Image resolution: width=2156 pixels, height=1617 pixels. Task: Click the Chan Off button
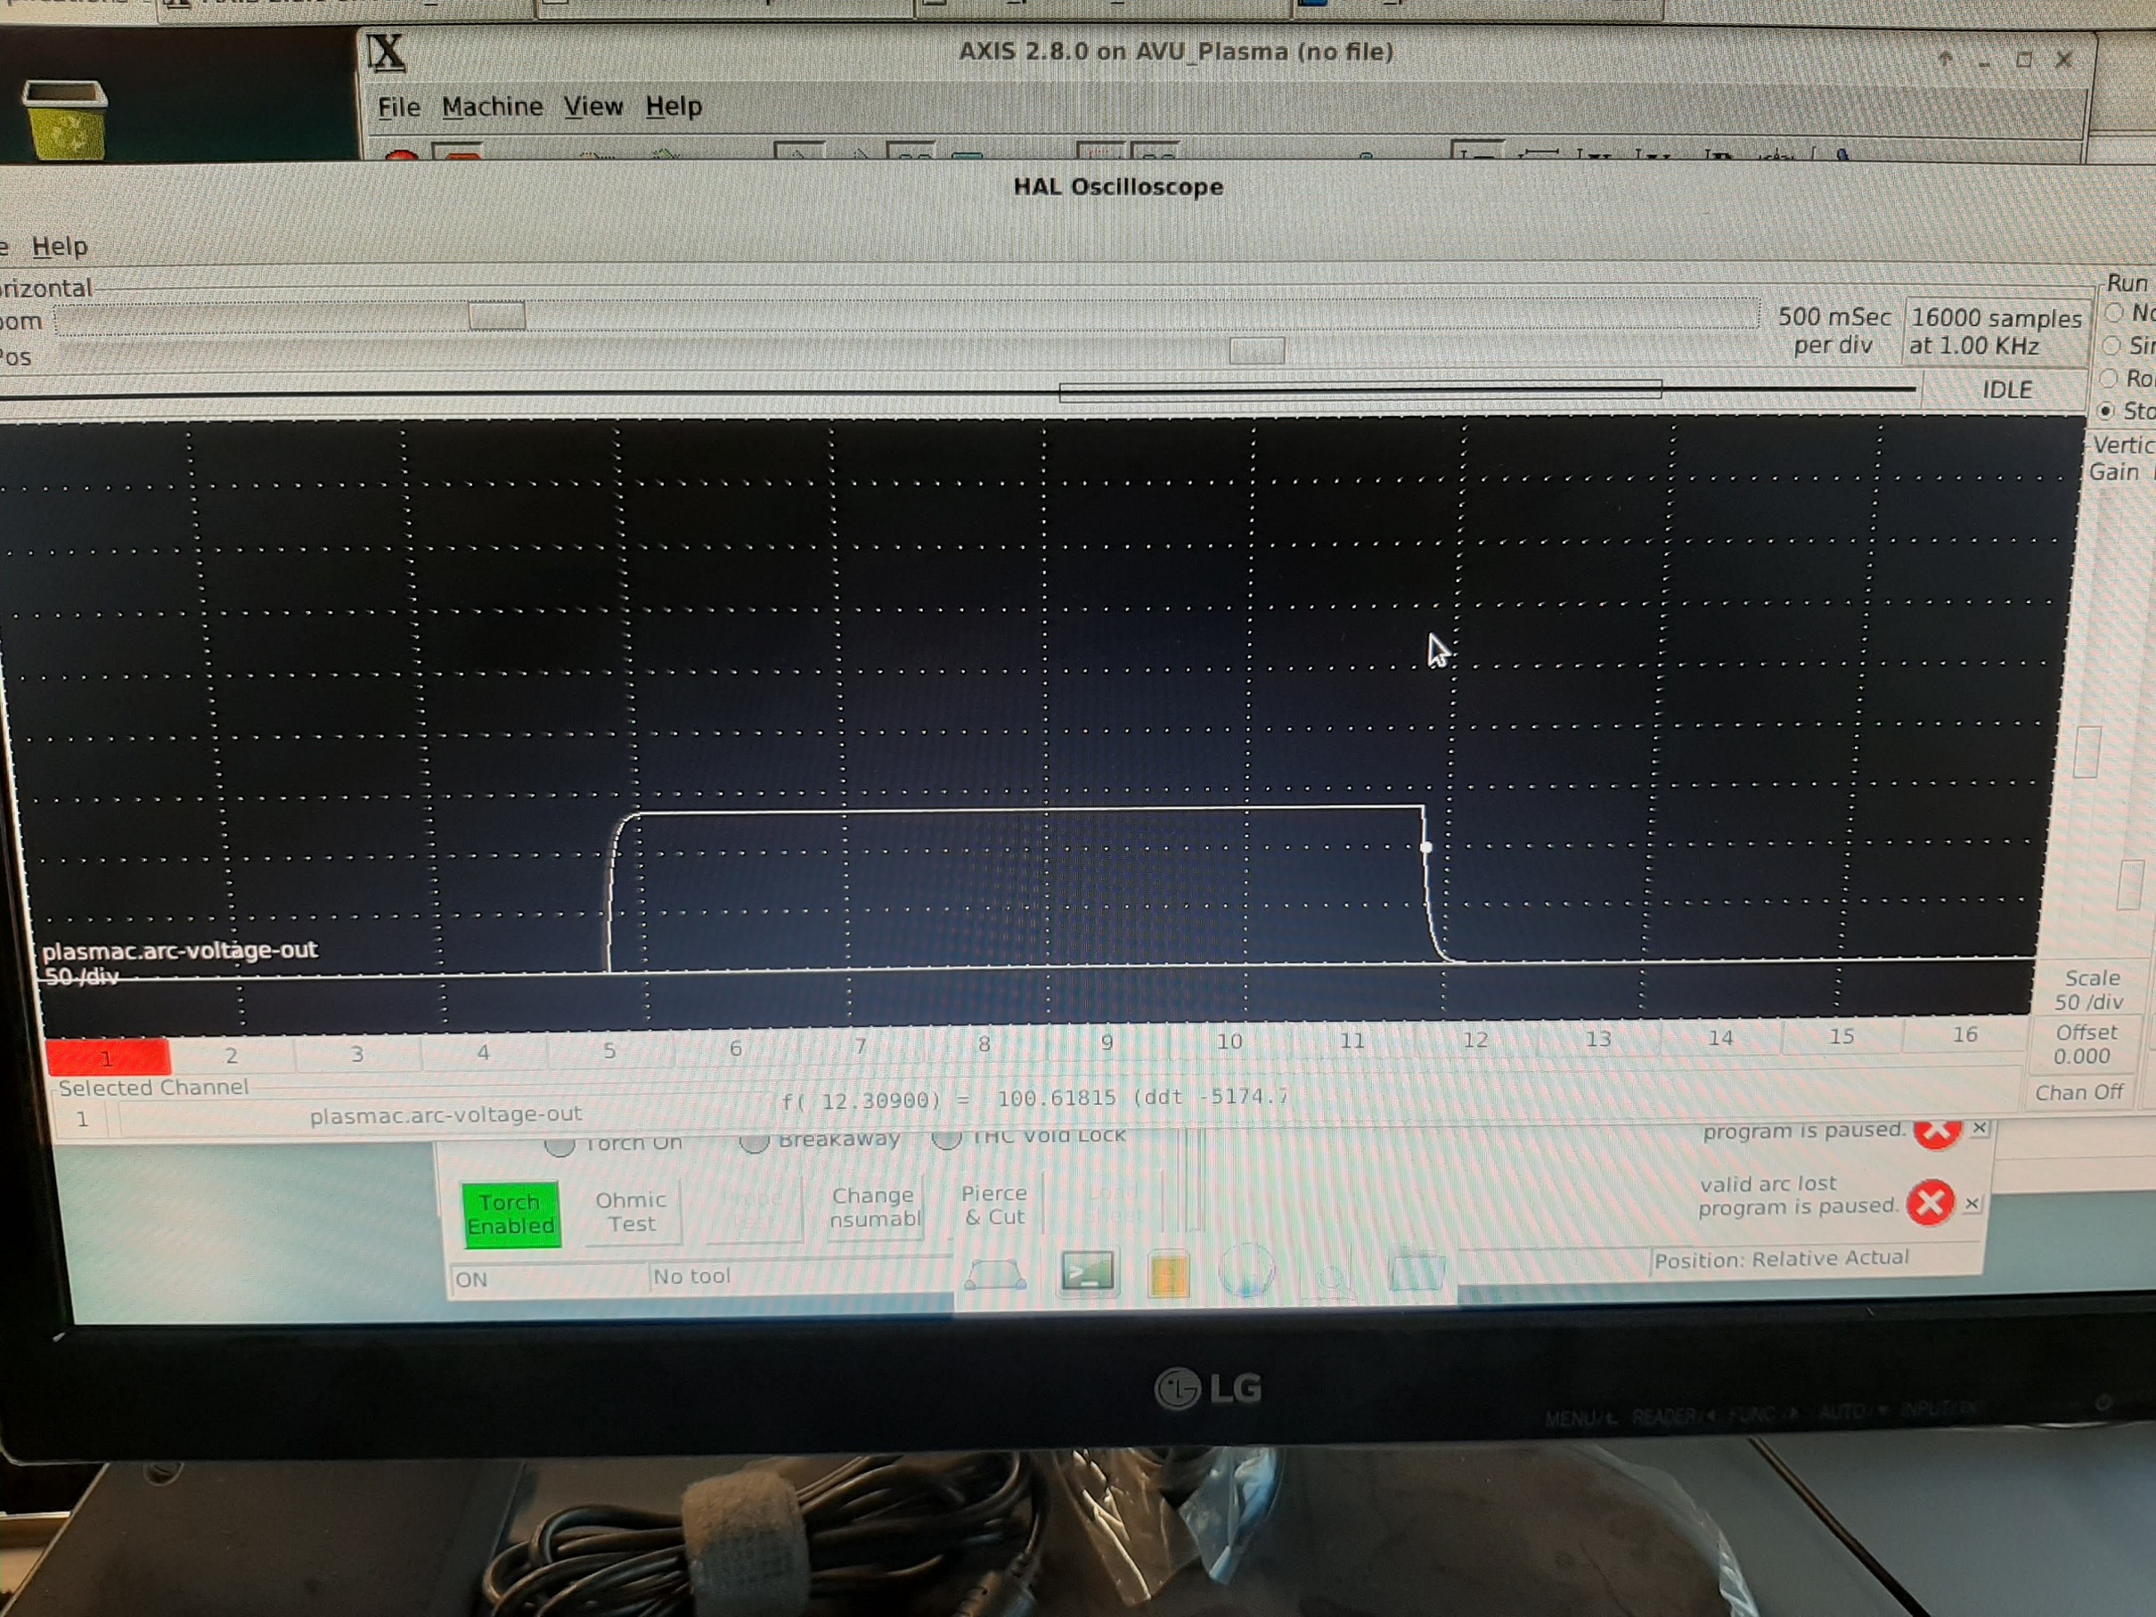2078,1092
